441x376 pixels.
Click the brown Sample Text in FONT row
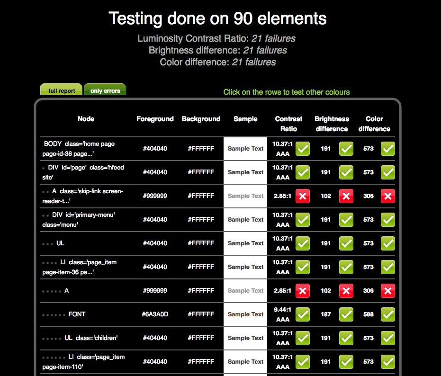pos(245,314)
